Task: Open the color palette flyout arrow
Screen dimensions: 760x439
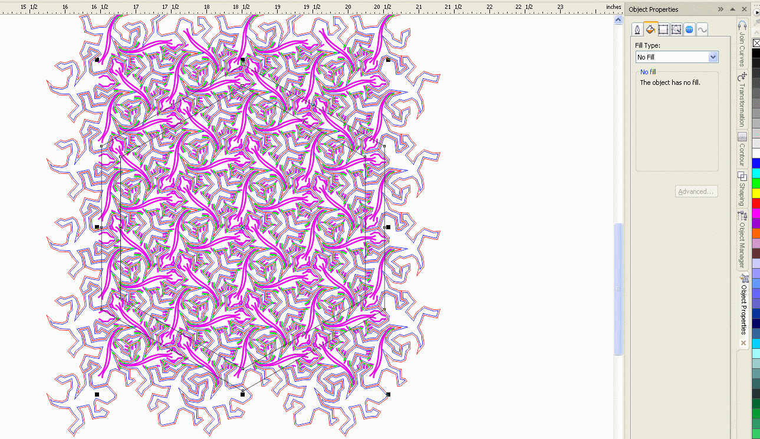Action: (756, 12)
